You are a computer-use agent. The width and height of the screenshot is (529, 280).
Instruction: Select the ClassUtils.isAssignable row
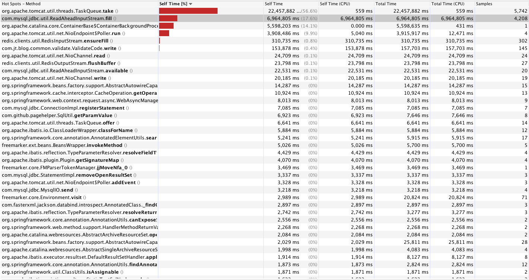[264, 272]
